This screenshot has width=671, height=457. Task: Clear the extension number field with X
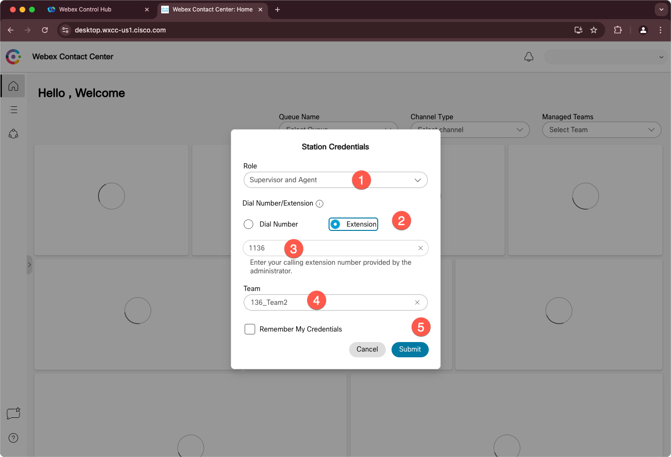pyautogui.click(x=420, y=248)
